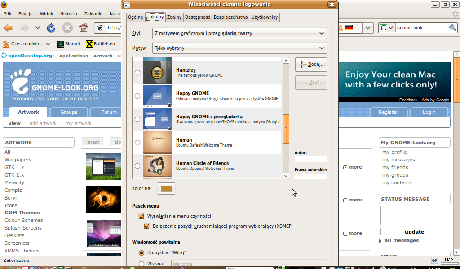The width and height of the screenshot is (460, 269).
Task: Open the green field artwork thumbnail
Action: point(103,166)
